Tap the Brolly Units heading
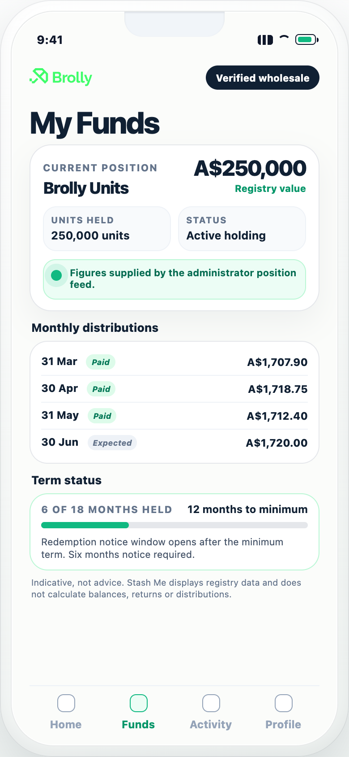 pyautogui.click(x=86, y=188)
